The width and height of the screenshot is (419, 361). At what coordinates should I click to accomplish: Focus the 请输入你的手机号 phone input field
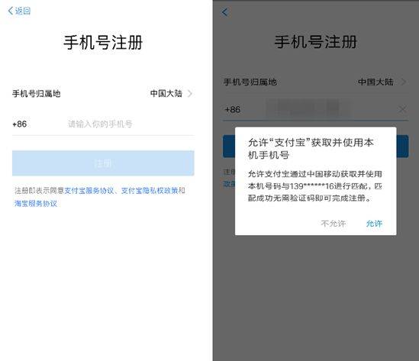(x=100, y=124)
